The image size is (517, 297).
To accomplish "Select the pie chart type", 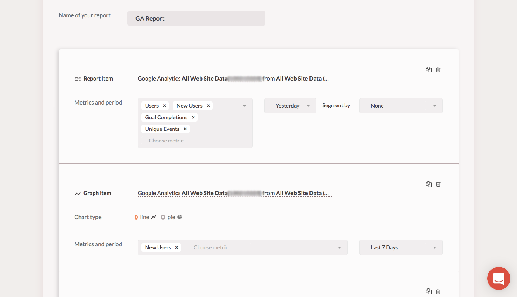I will pyautogui.click(x=163, y=217).
